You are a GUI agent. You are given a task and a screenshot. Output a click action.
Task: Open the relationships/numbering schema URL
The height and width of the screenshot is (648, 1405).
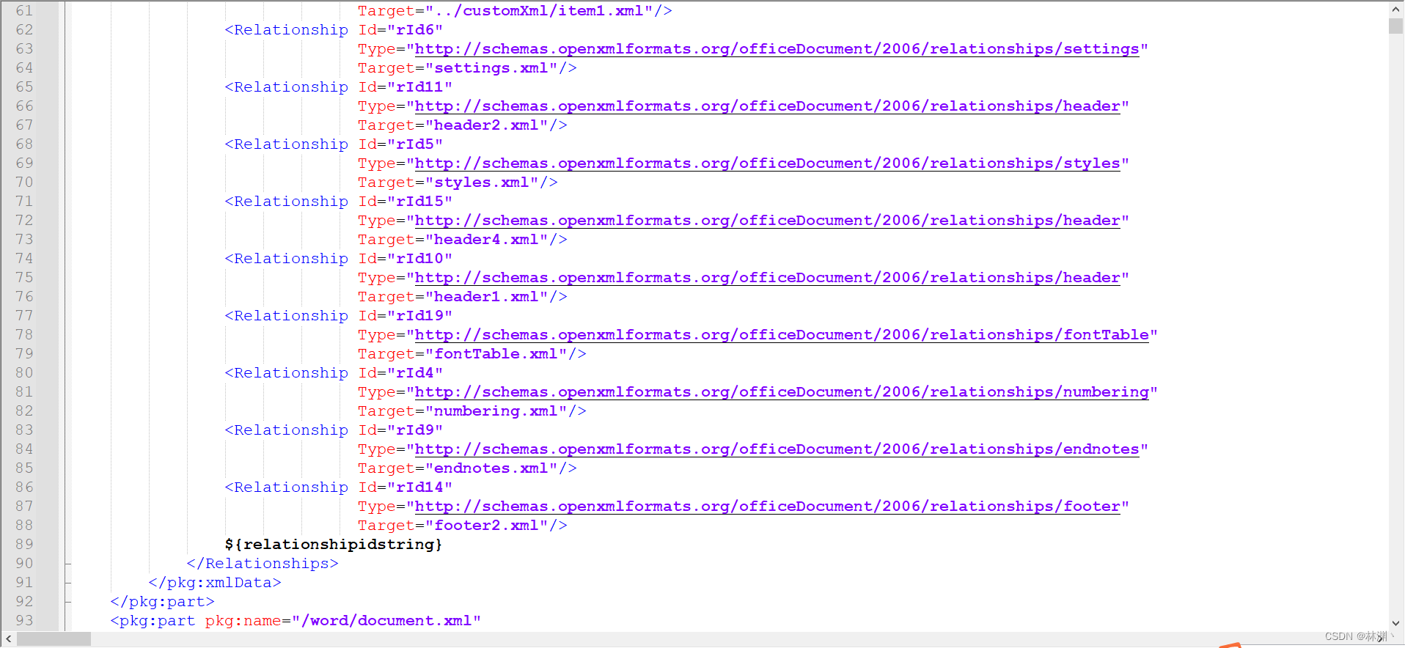point(782,392)
